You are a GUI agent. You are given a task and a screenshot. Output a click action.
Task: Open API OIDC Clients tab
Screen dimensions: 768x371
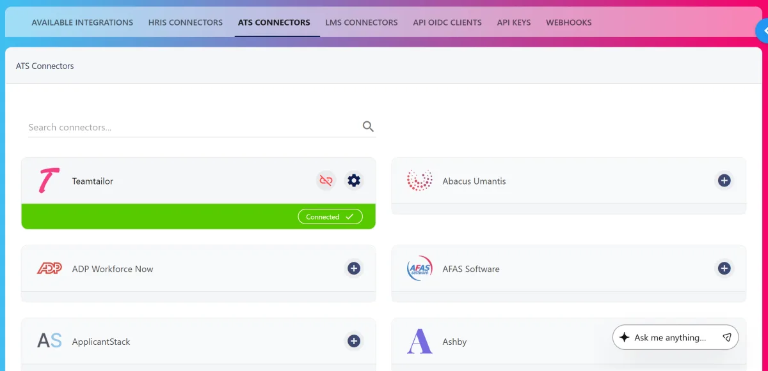[x=447, y=22]
